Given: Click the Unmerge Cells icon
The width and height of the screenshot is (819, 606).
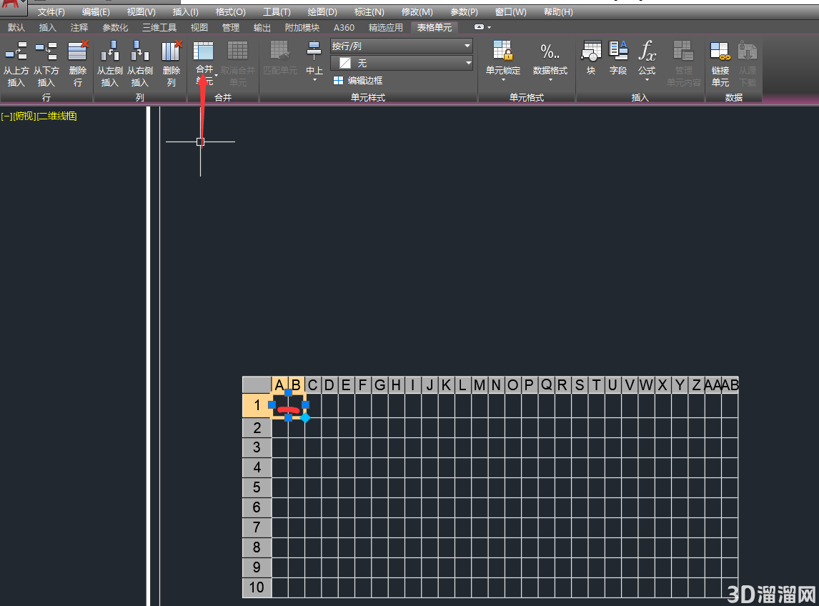Looking at the screenshot, I should (238, 51).
